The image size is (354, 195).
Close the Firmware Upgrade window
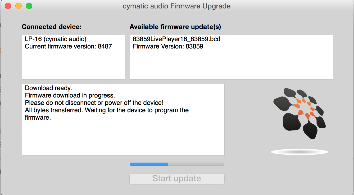(8, 6)
